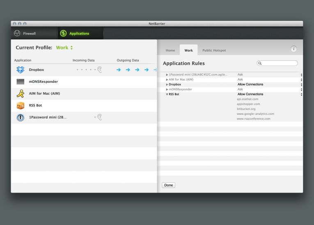Image resolution: width=314 pixels, height=225 pixels.
Task: Click the Incoming Data column header
Action: coord(83,60)
